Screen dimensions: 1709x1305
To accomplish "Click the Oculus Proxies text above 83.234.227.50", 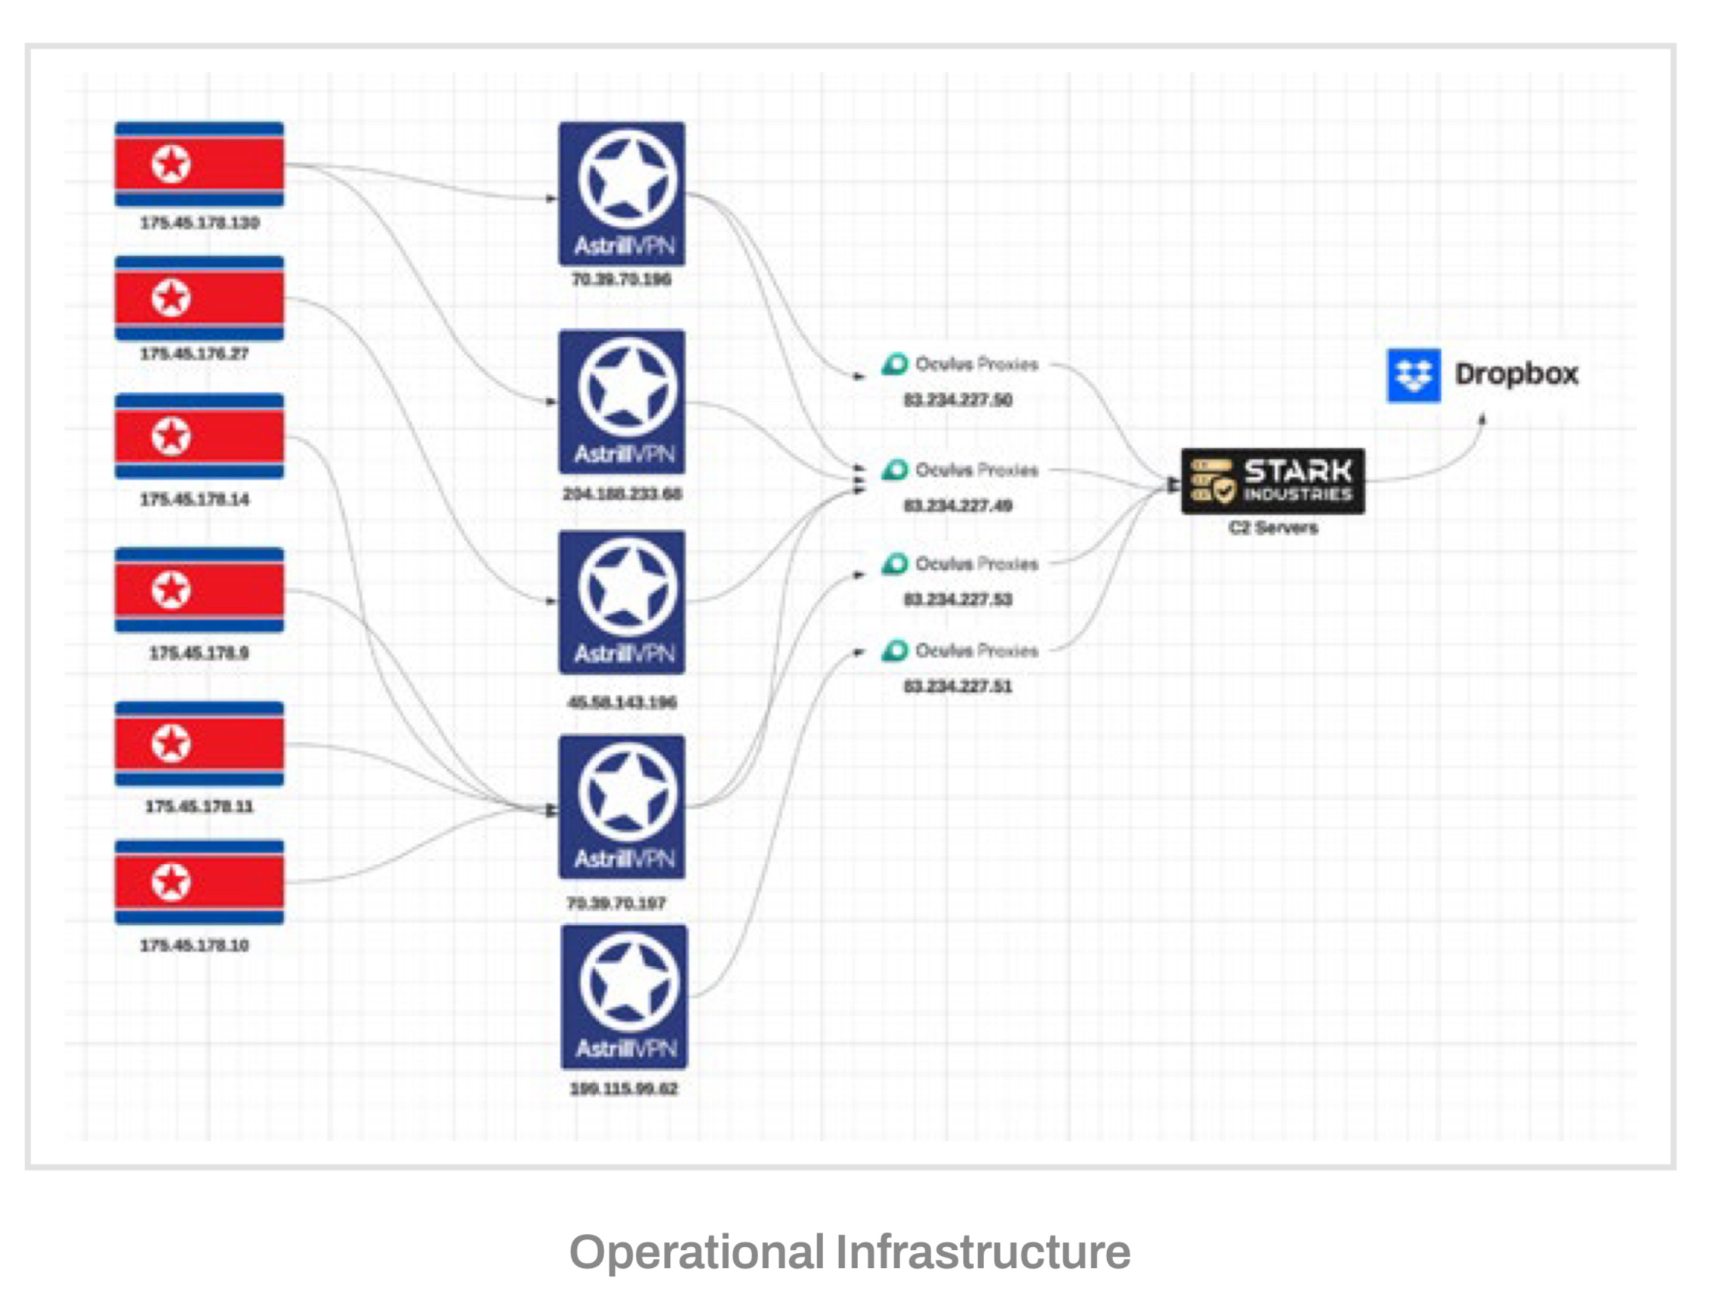I will coord(976,363).
